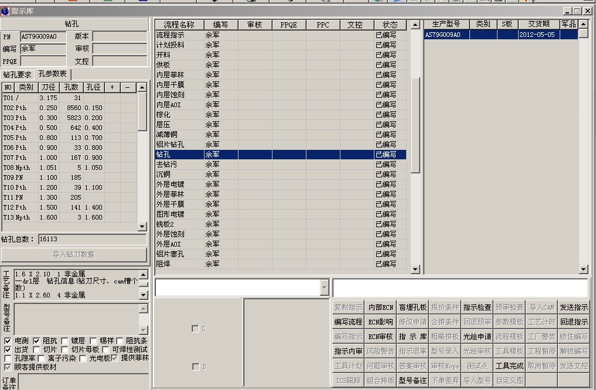This screenshot has width=596, height=390.
Task: Click the + column header in drill table
Action: tap(112, 87)
